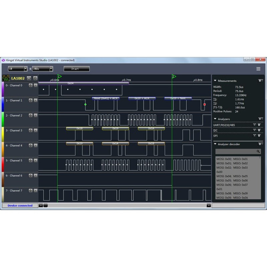Open the Measurements panel options icon

[260, 80]
